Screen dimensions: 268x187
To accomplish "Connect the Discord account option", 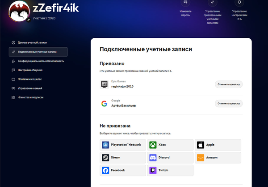I will click(x=170, y=158).
